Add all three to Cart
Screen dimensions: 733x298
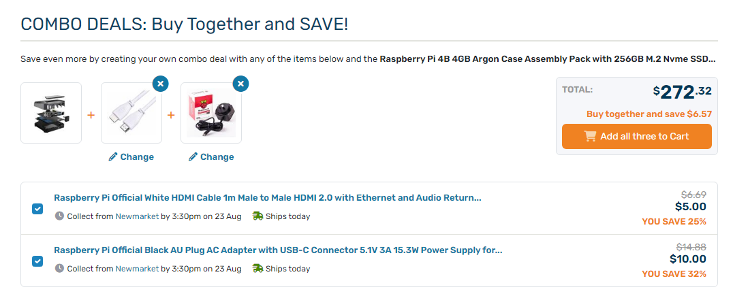pos(636,136)
